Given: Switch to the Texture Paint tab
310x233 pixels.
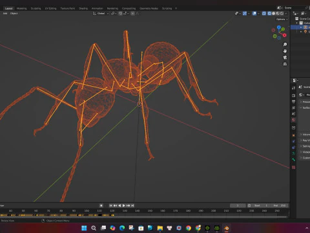Looking at the screenshot, I should (67, 8).
